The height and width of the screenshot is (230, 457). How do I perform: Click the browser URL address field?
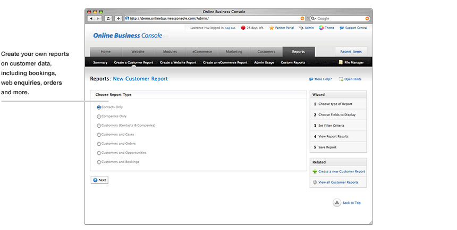pos(213,18)
